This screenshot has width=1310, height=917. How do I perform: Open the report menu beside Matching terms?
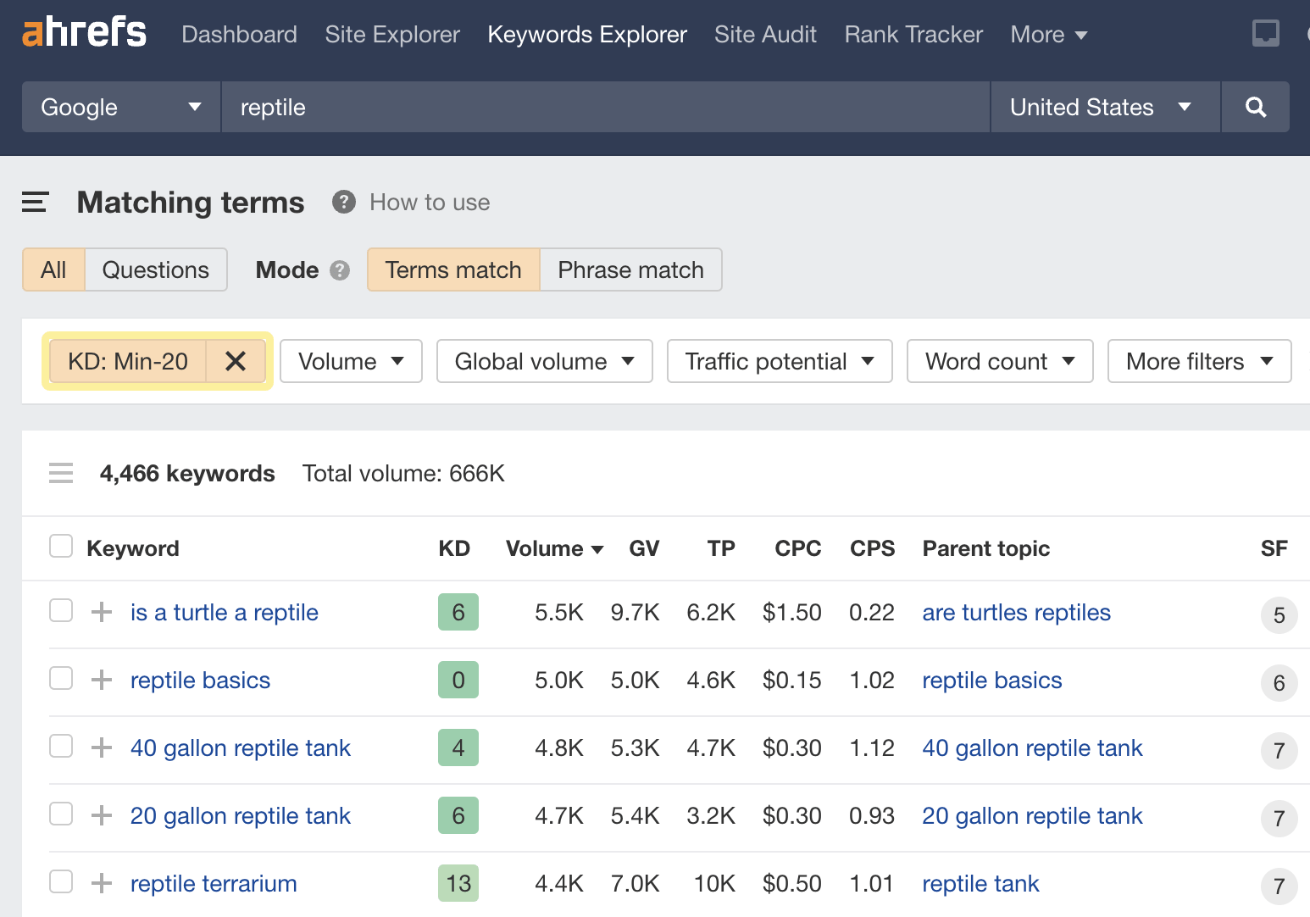pyautogui.click(x=35, y=203)
